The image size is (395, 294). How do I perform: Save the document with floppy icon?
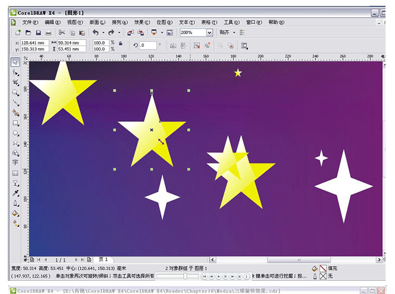[x=38, y=33]
